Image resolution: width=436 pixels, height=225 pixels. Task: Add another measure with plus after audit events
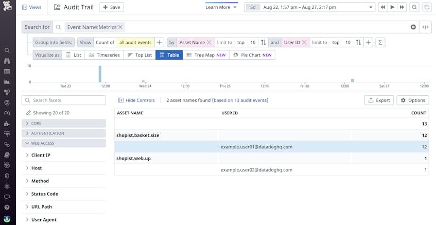click(x=159, y=42)
